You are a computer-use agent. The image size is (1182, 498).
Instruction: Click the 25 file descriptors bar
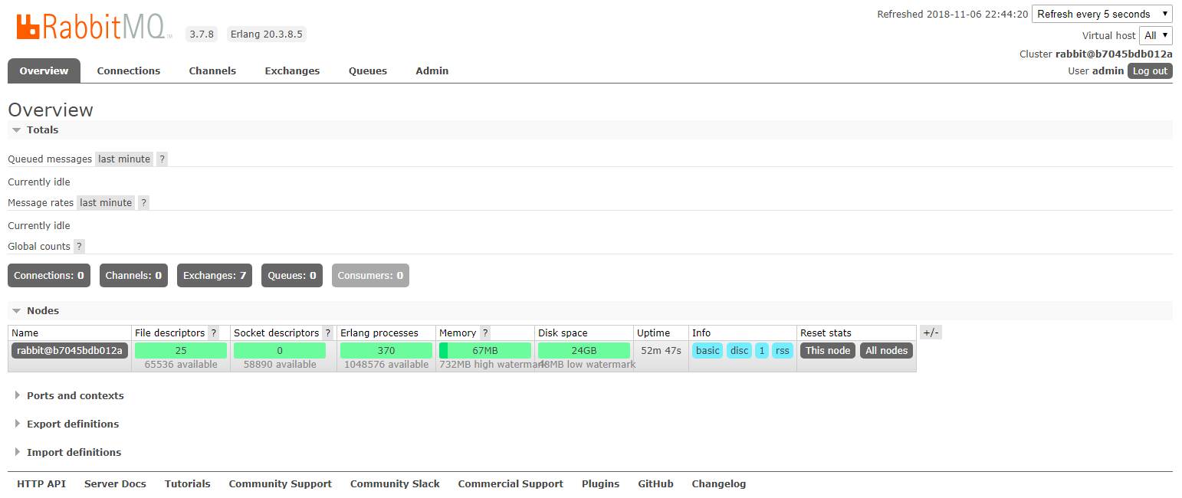coord(181,351)
